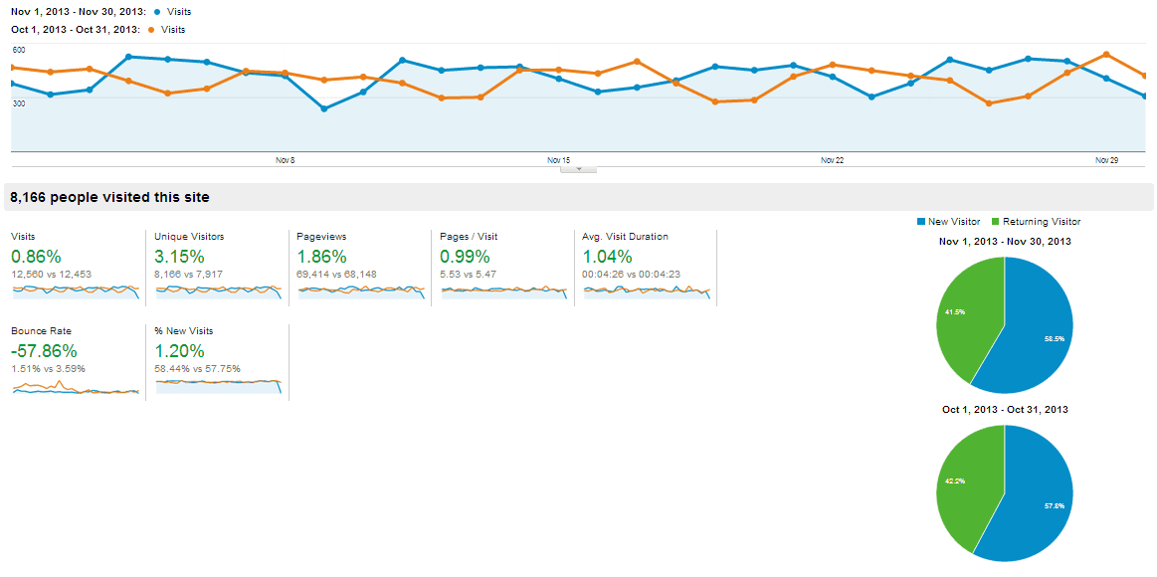This screenshot has width=1157, height=577.
Task: Choose the Avg. Visit Duration sparkline
Action: pyautogui.click(x=647, y=290)
